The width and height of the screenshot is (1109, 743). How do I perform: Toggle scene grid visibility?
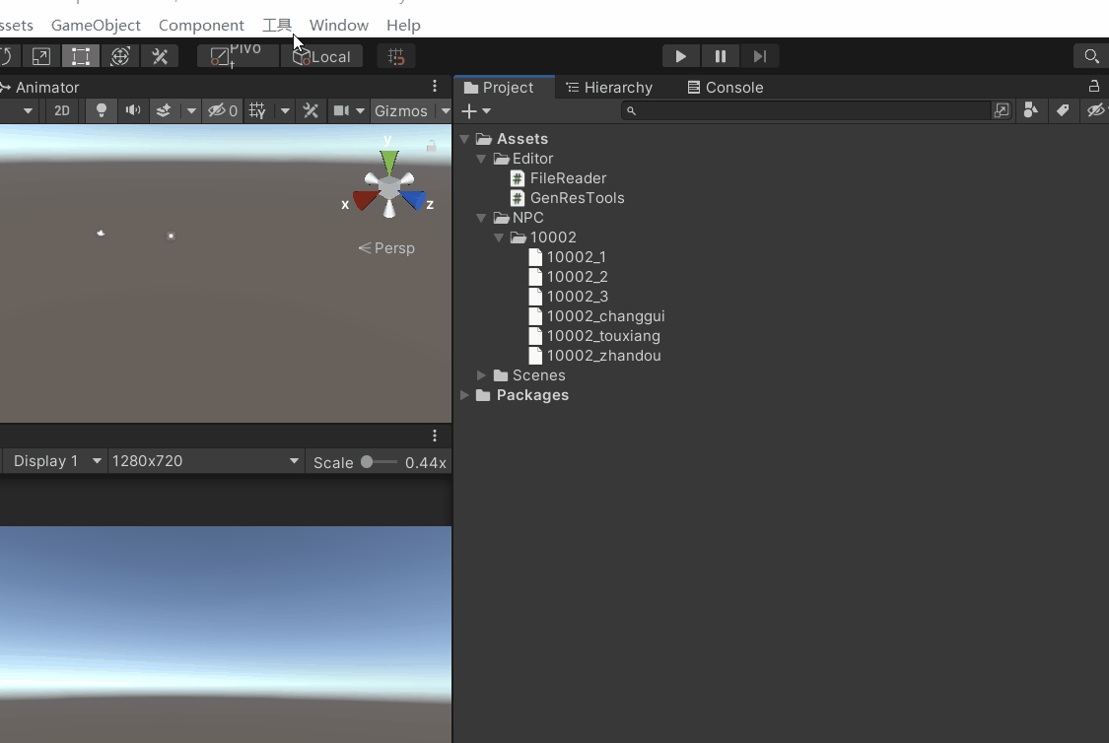257,111
